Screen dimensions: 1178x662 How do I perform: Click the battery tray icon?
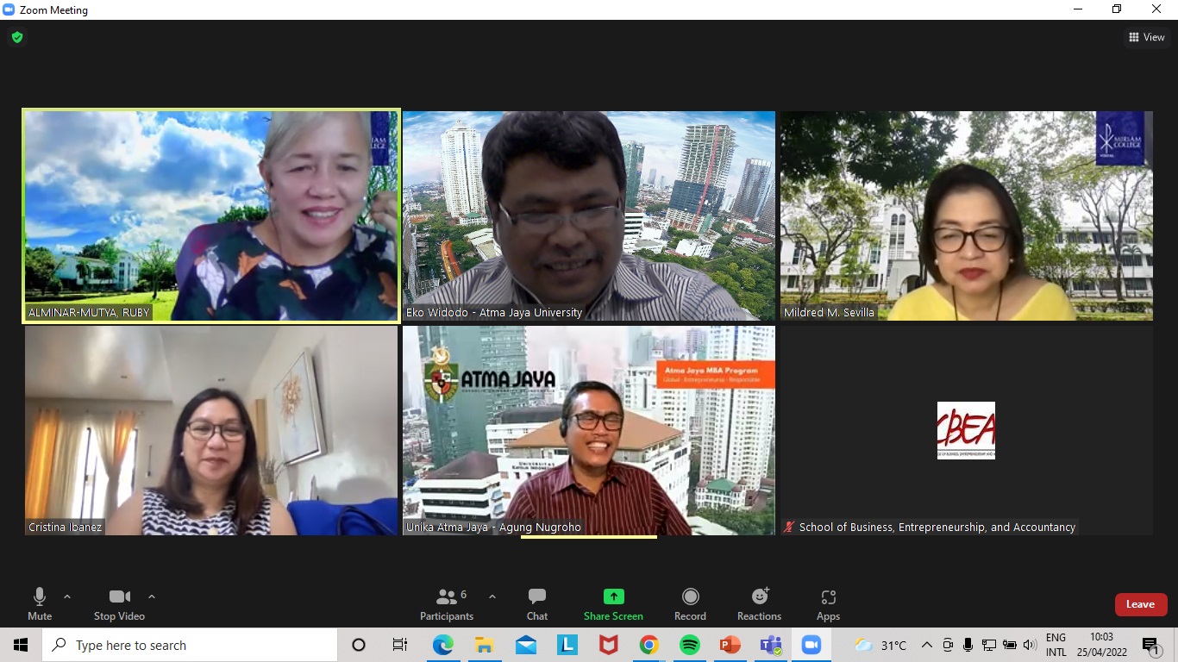pos(1010,645)
